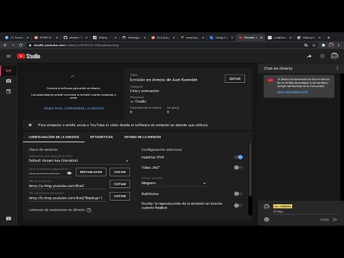
Task: Enable the Subtítulos switch
Action: [239, 193]
